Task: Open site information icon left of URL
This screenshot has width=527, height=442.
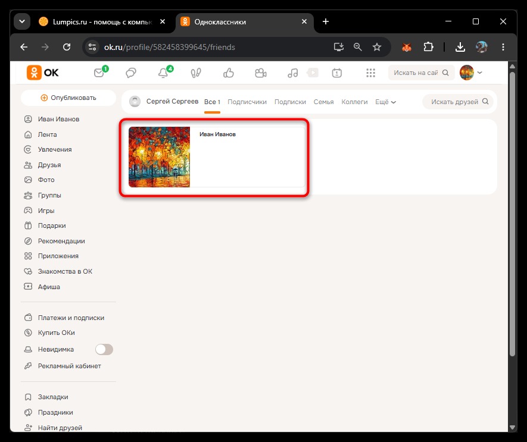Action: tap(92, 47)
